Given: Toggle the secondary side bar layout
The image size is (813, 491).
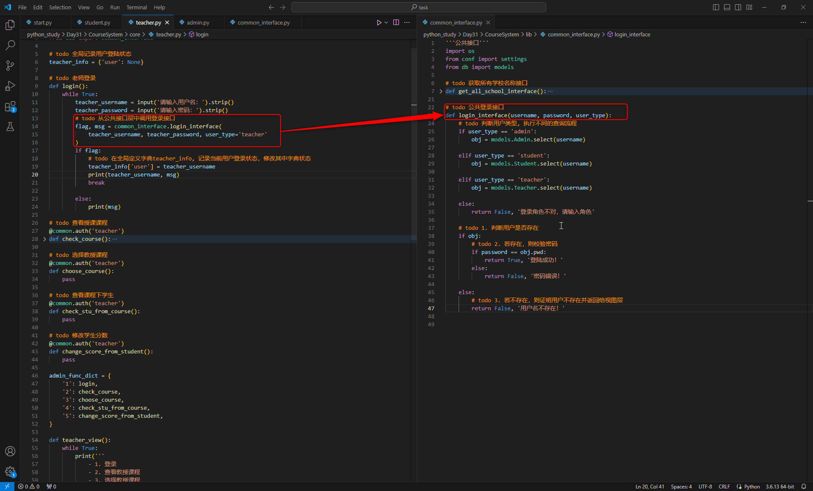Looking at the screenshot, I should (x=738, y=7).
